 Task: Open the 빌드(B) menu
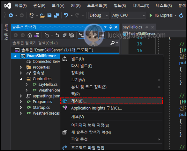click(x=120, y=6)
